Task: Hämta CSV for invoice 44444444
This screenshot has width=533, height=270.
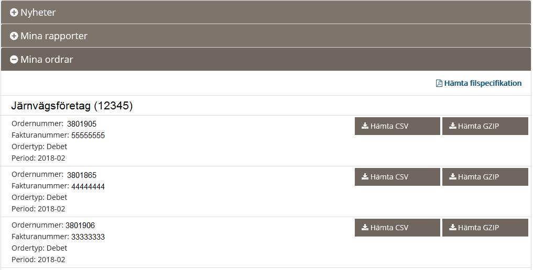Action: click(397, 177)
